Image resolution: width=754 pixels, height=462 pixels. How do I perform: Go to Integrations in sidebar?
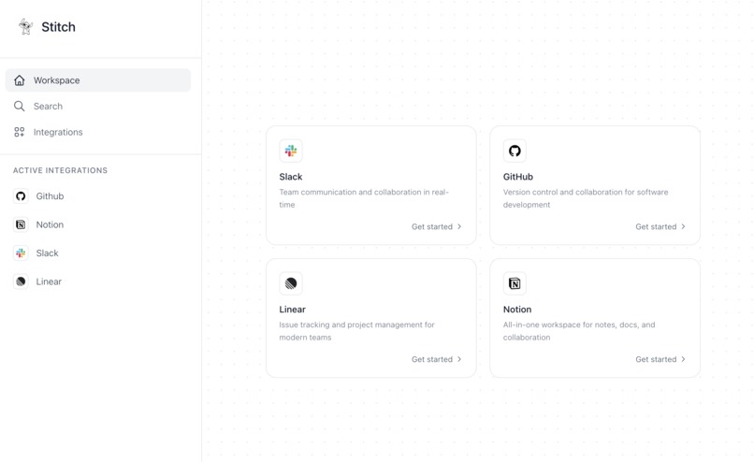point(98,132)
